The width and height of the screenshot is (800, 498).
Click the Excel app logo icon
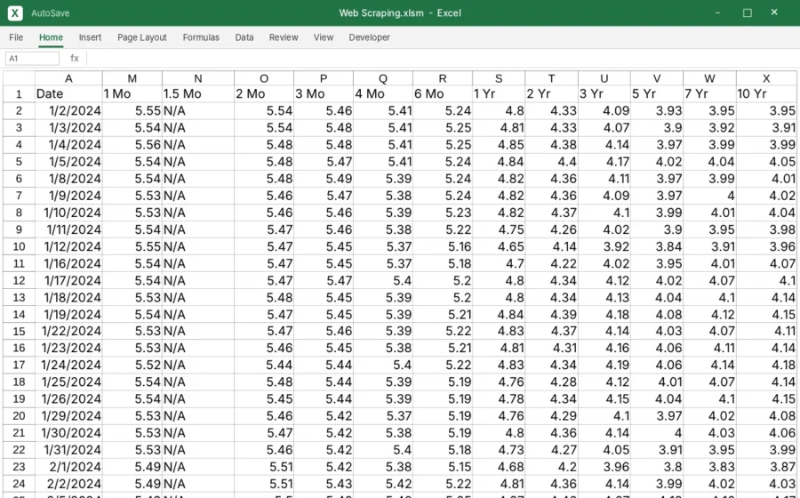(15, 13)
